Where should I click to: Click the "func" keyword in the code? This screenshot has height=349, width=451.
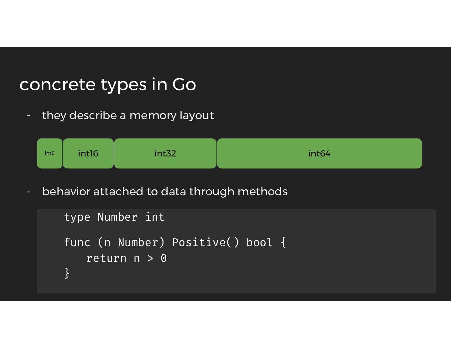pos(77,242)
